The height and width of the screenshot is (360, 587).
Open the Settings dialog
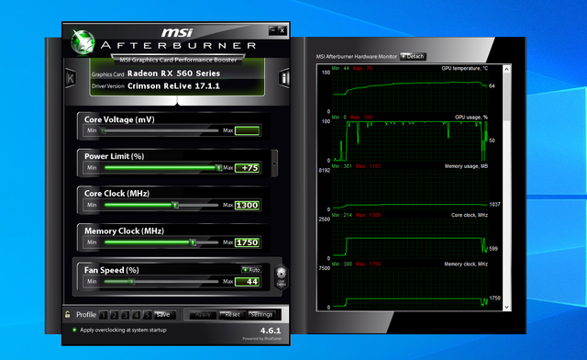[261, 315]
